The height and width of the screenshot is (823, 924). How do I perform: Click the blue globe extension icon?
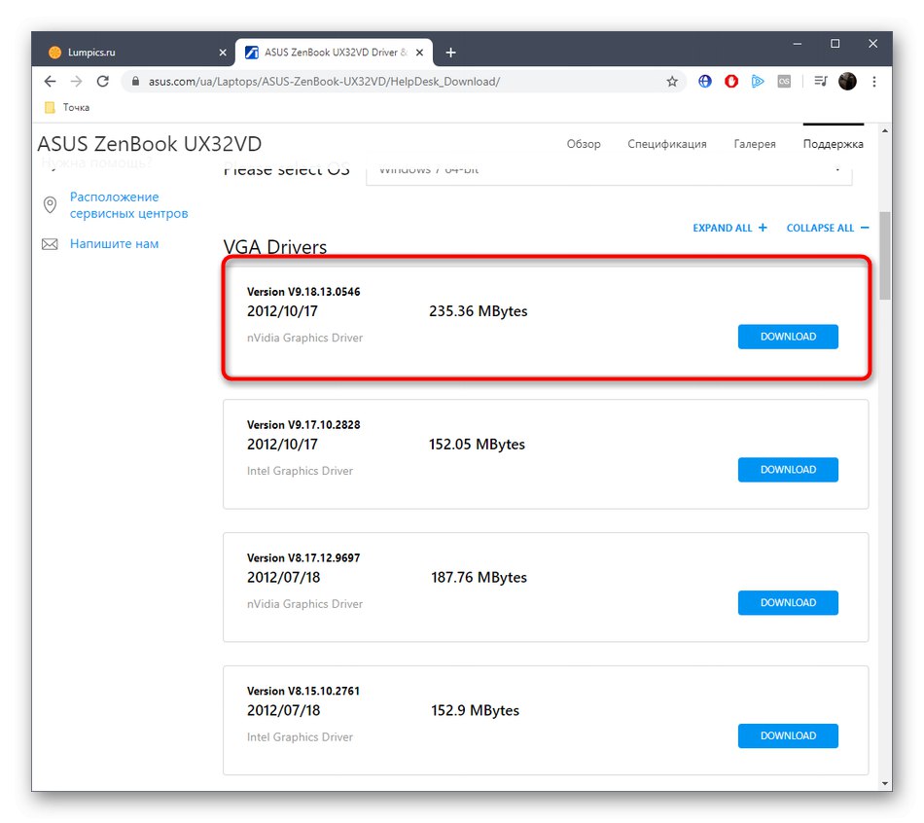pyautogui.click(x=704, y=81)
